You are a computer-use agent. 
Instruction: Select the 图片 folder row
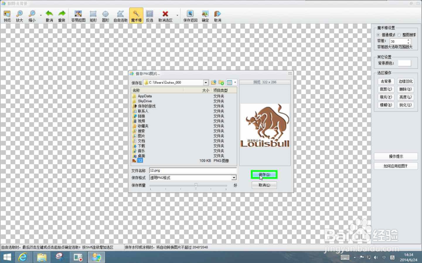click(x=184, y=136)
